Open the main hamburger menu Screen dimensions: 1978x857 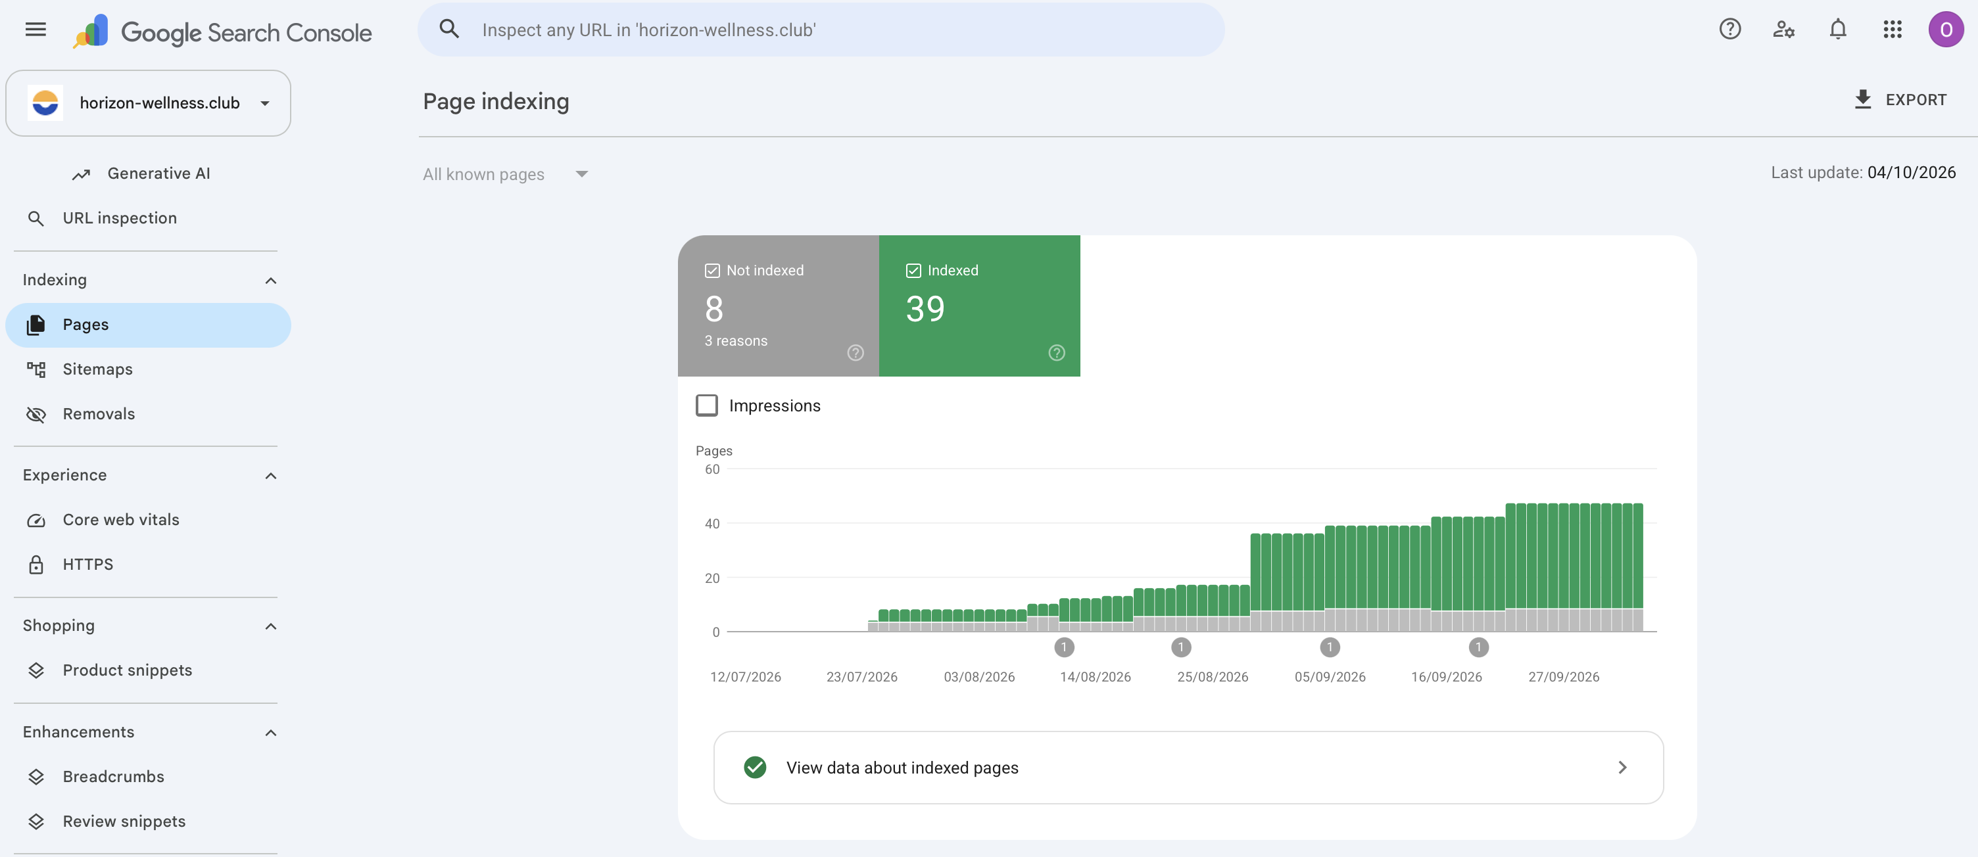36,30
